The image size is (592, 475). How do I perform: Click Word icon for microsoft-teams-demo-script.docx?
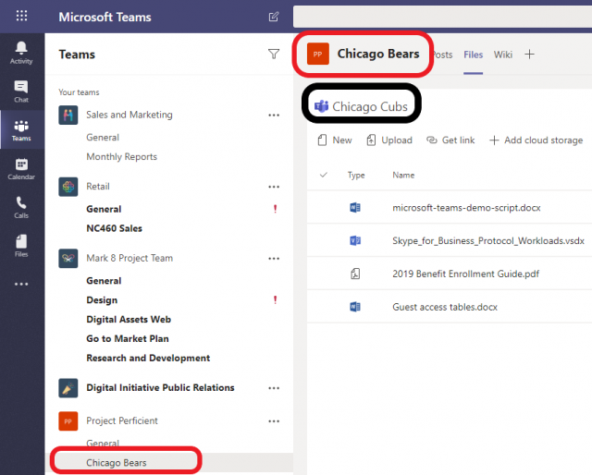click(x=355, y=208)
